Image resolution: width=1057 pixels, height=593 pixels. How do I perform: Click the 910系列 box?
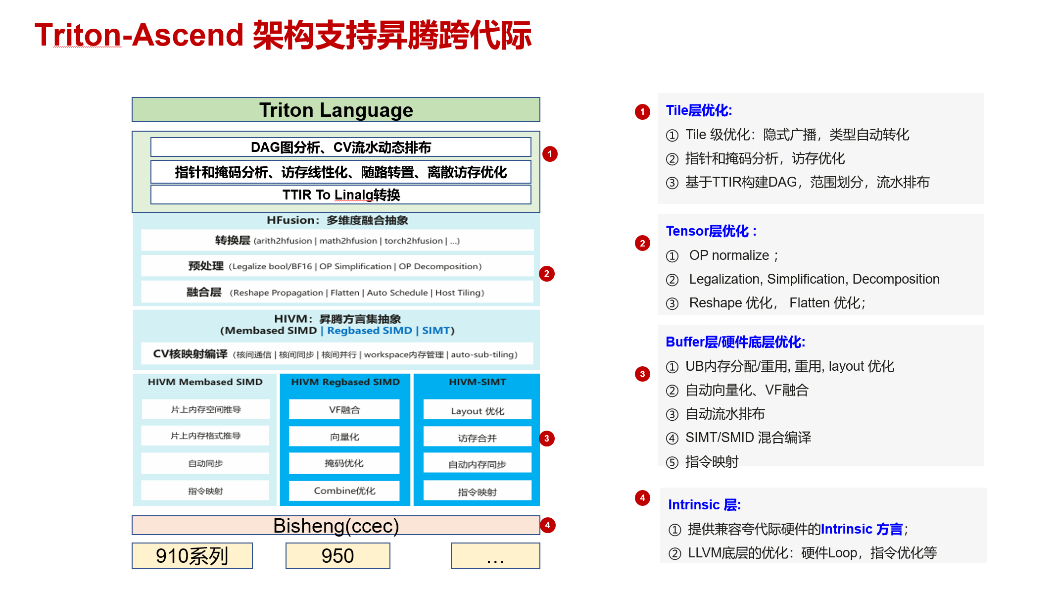point(192,556)
